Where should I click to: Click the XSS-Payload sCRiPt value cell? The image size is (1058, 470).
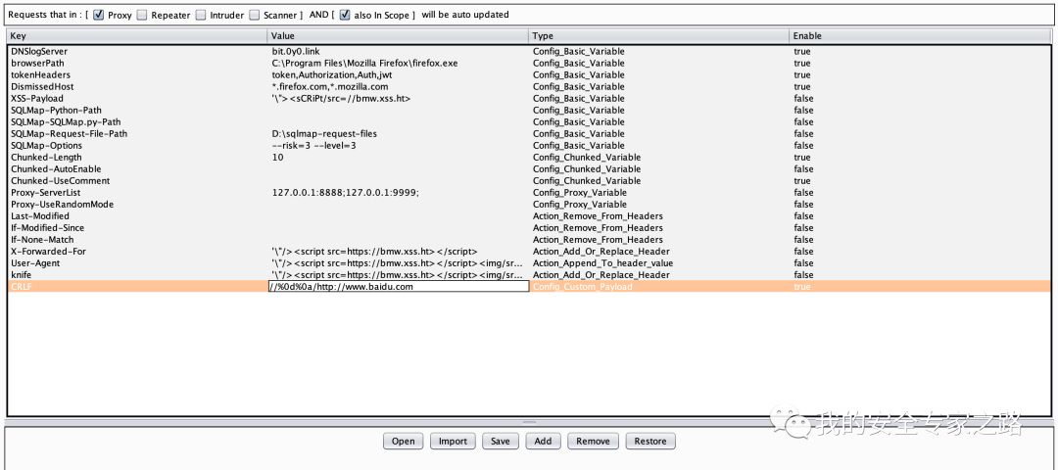click(398, 99)
